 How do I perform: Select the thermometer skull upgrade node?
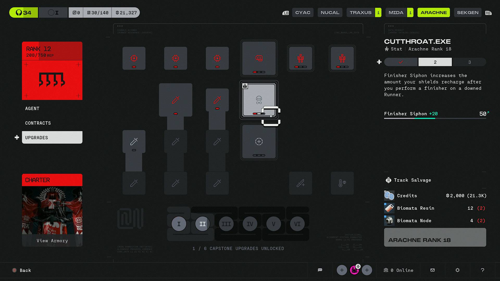point(342,183)
